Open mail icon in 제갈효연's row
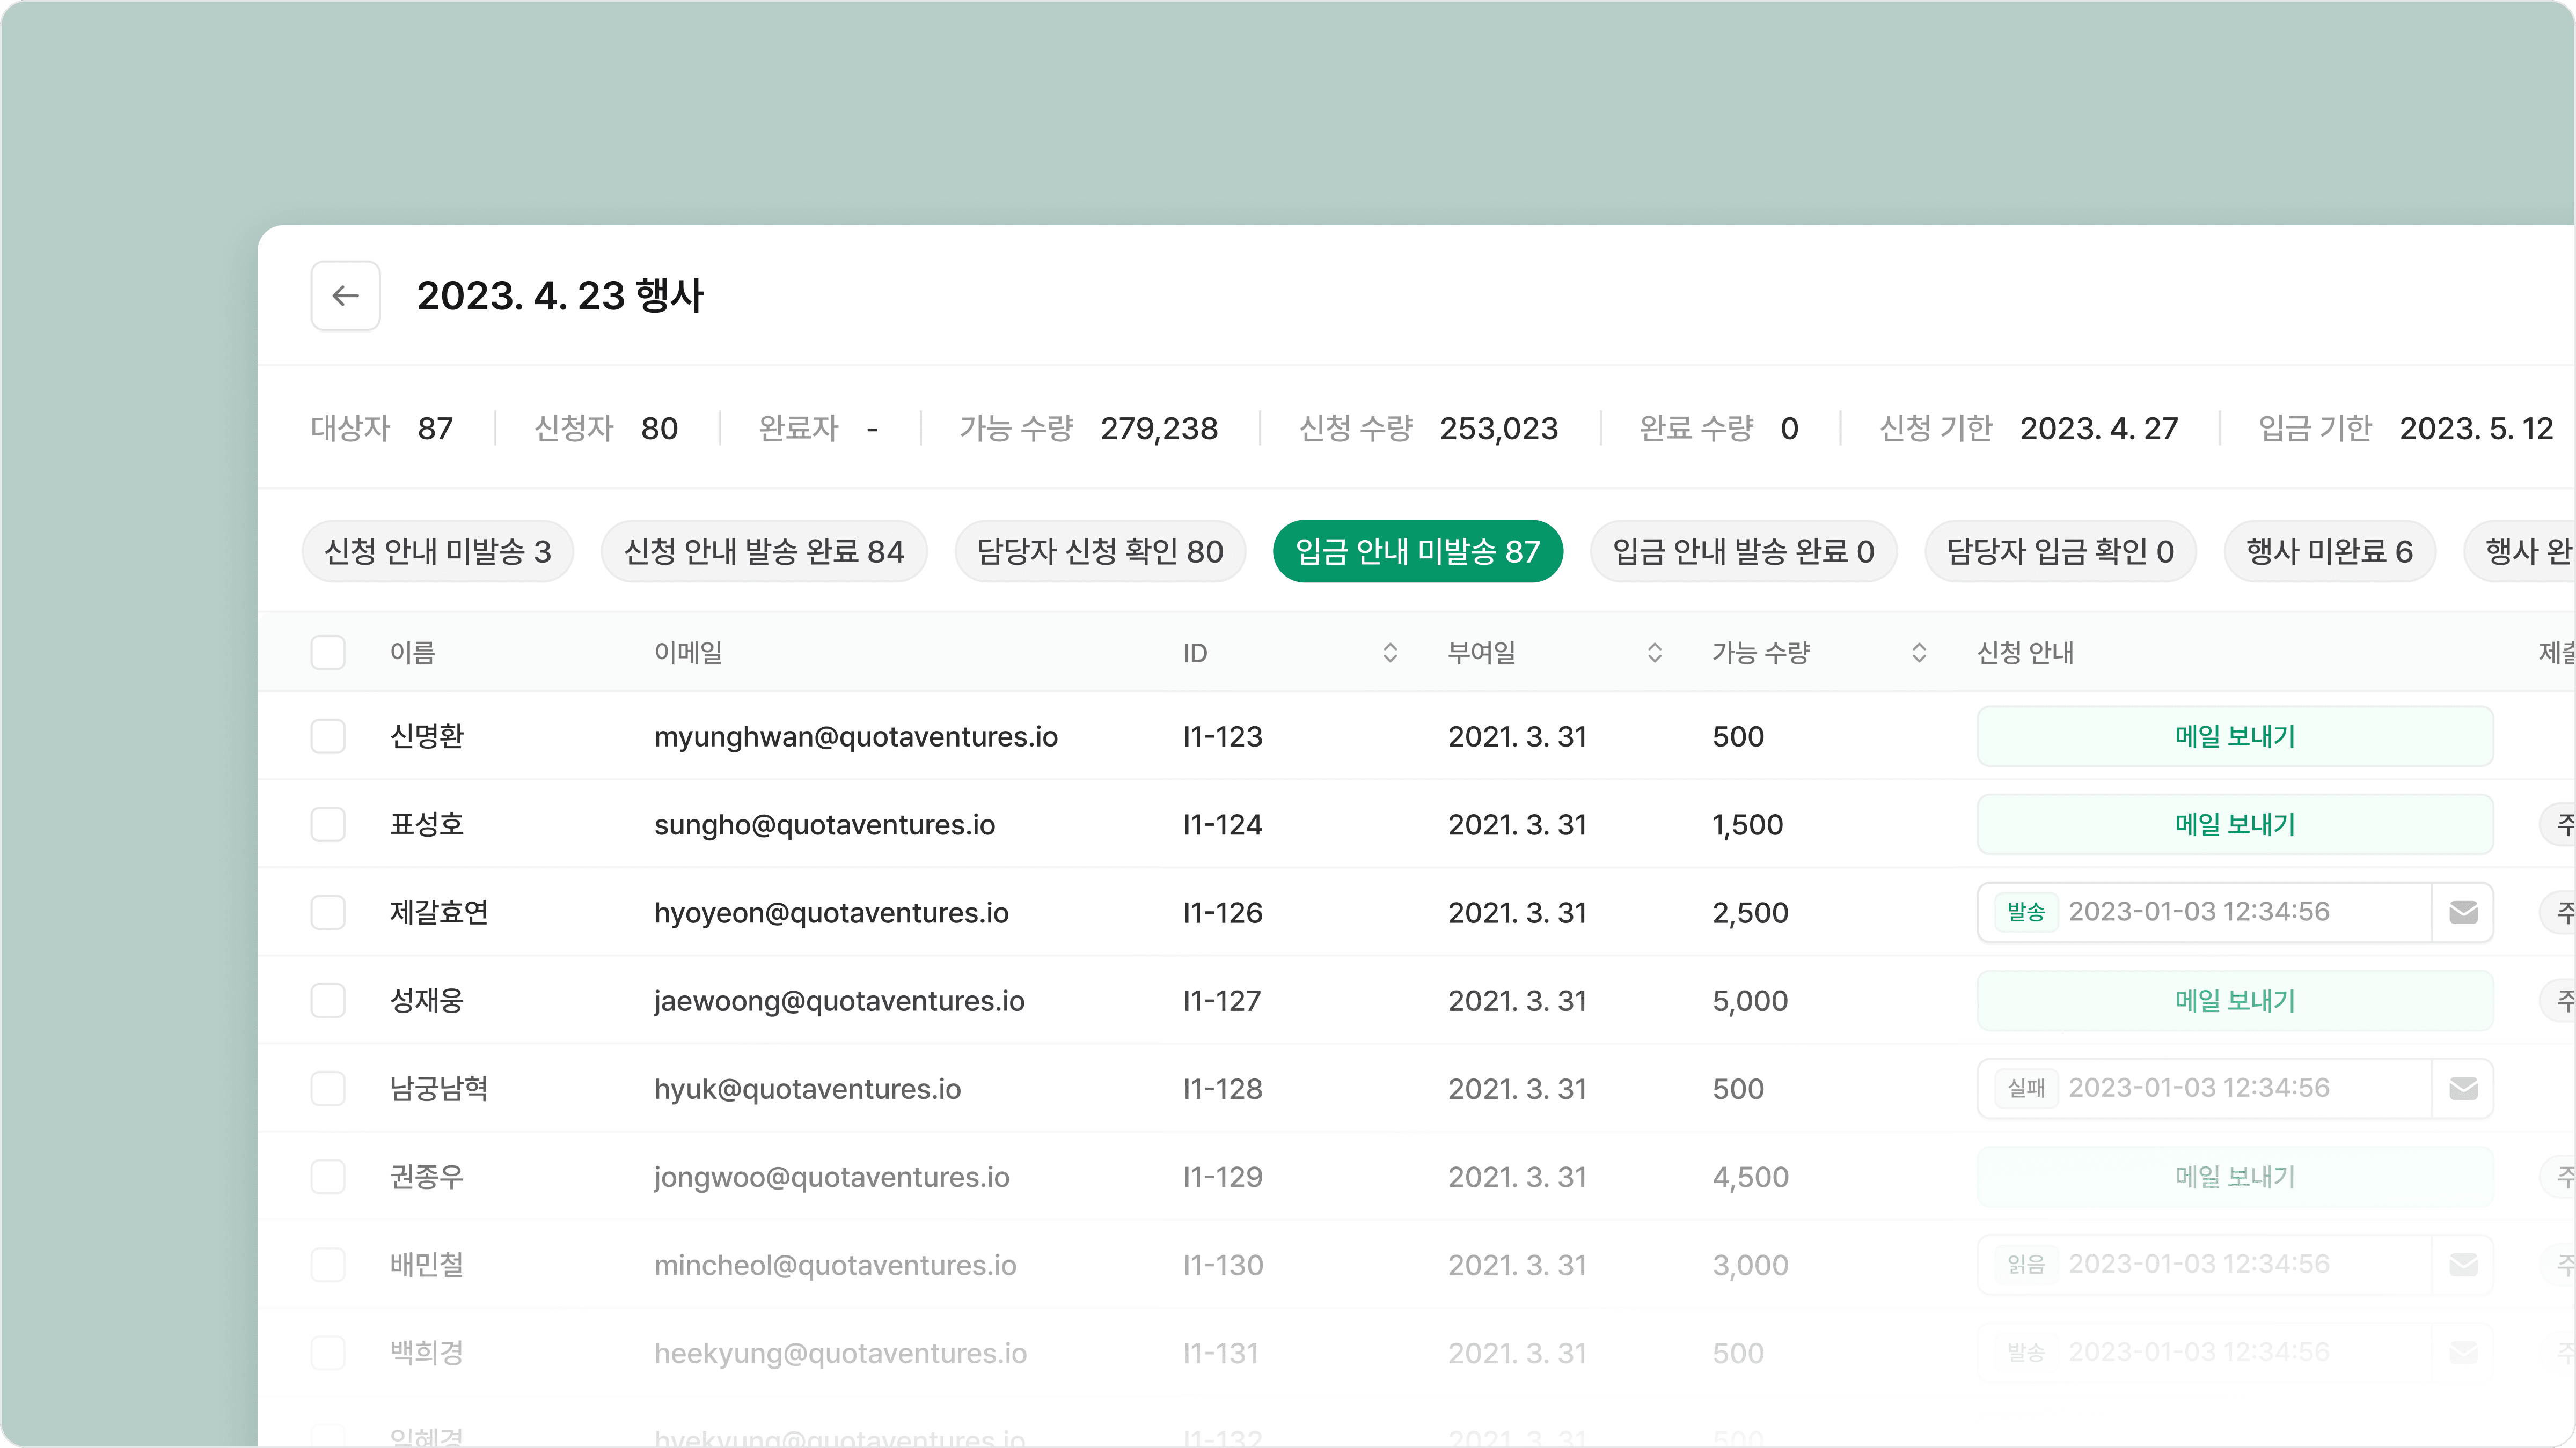 2464,911
